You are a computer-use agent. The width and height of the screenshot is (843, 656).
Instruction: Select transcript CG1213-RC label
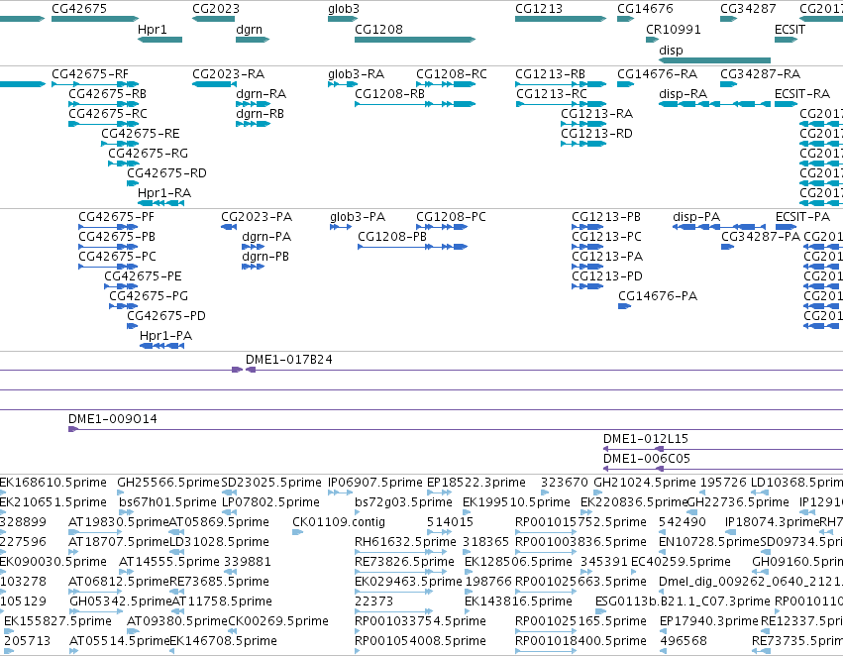552,94
